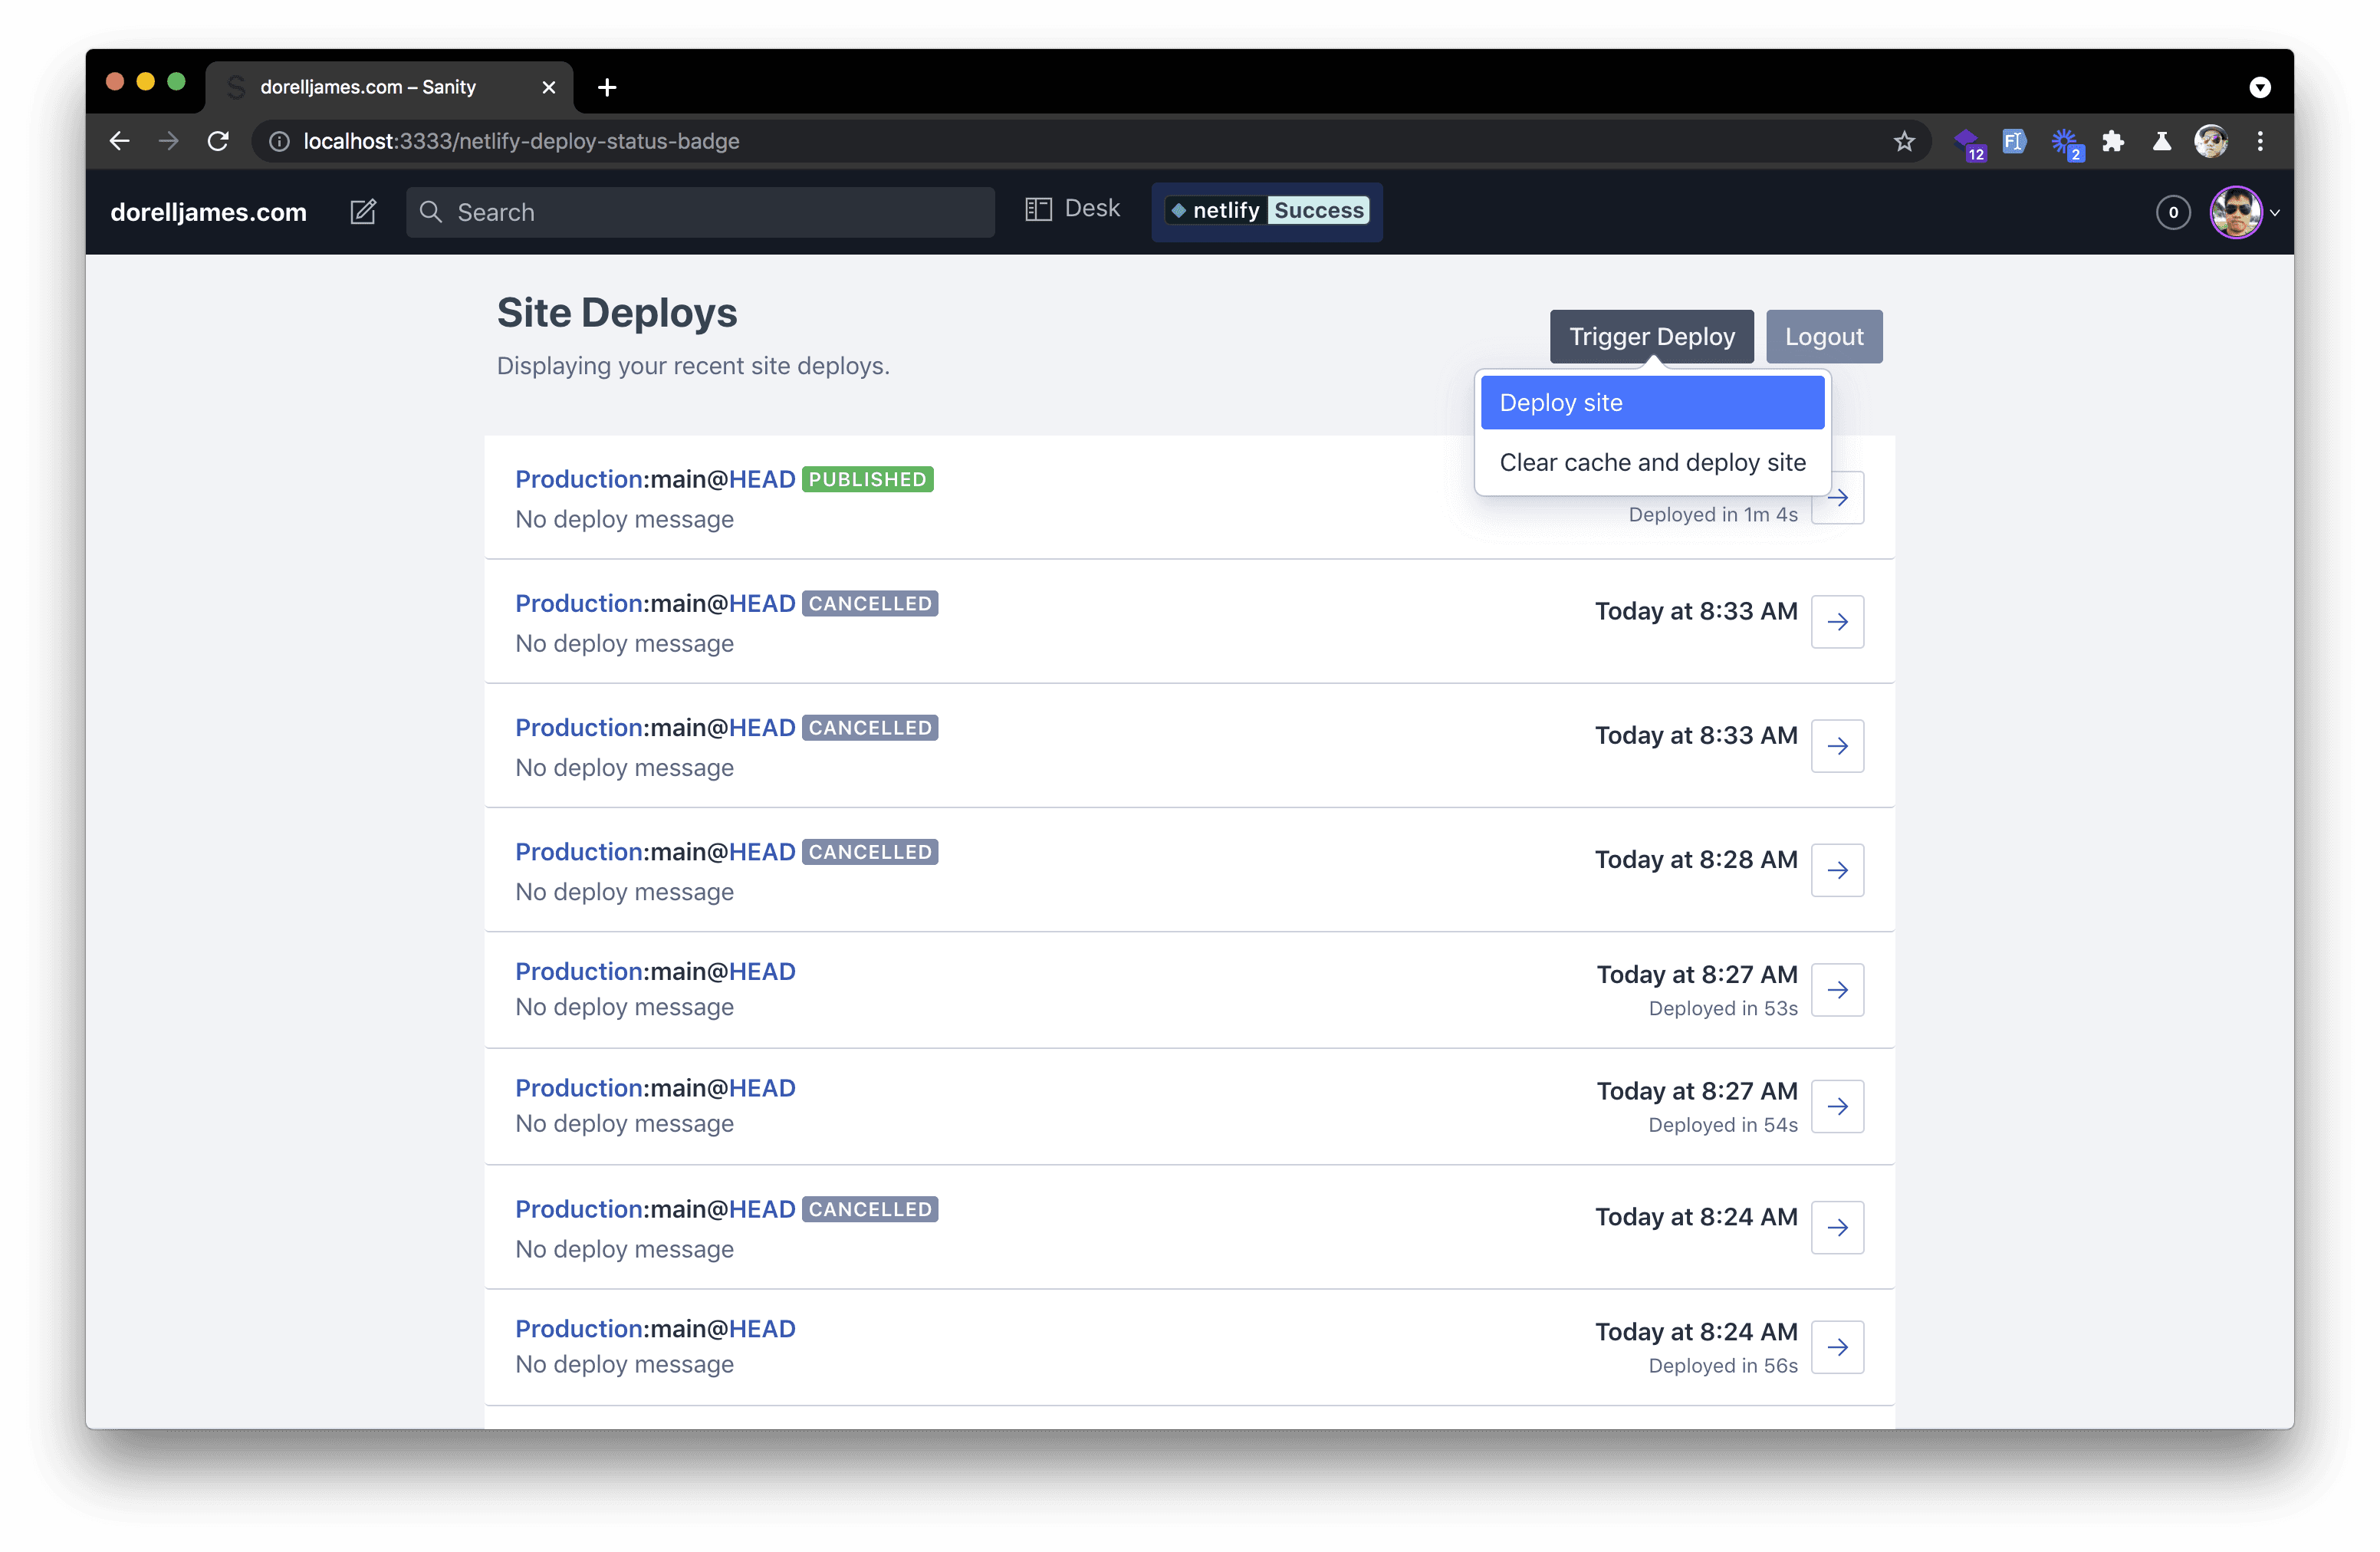Click the user avatar in top-right corner
Screen dimensions: 2380x1552
(2237, 212)
